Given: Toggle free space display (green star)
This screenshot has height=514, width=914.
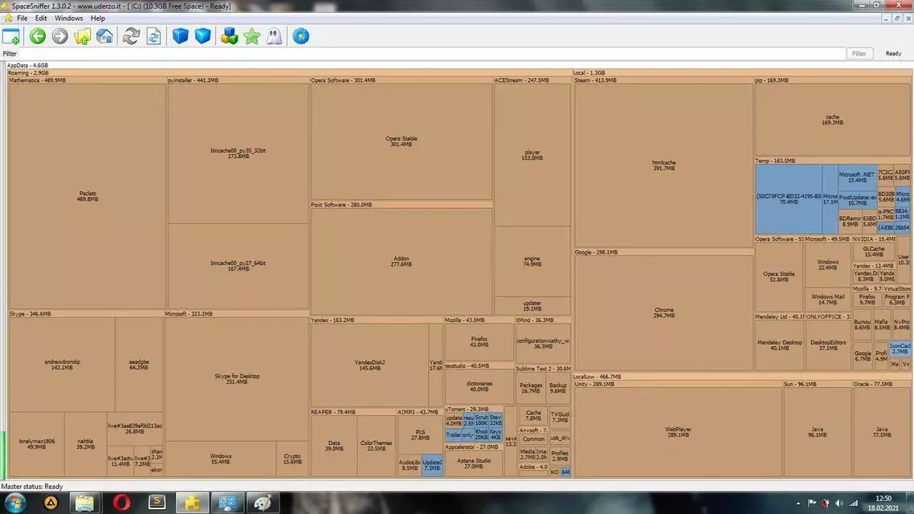Looking at the screenshot, I should pos(252,36).
